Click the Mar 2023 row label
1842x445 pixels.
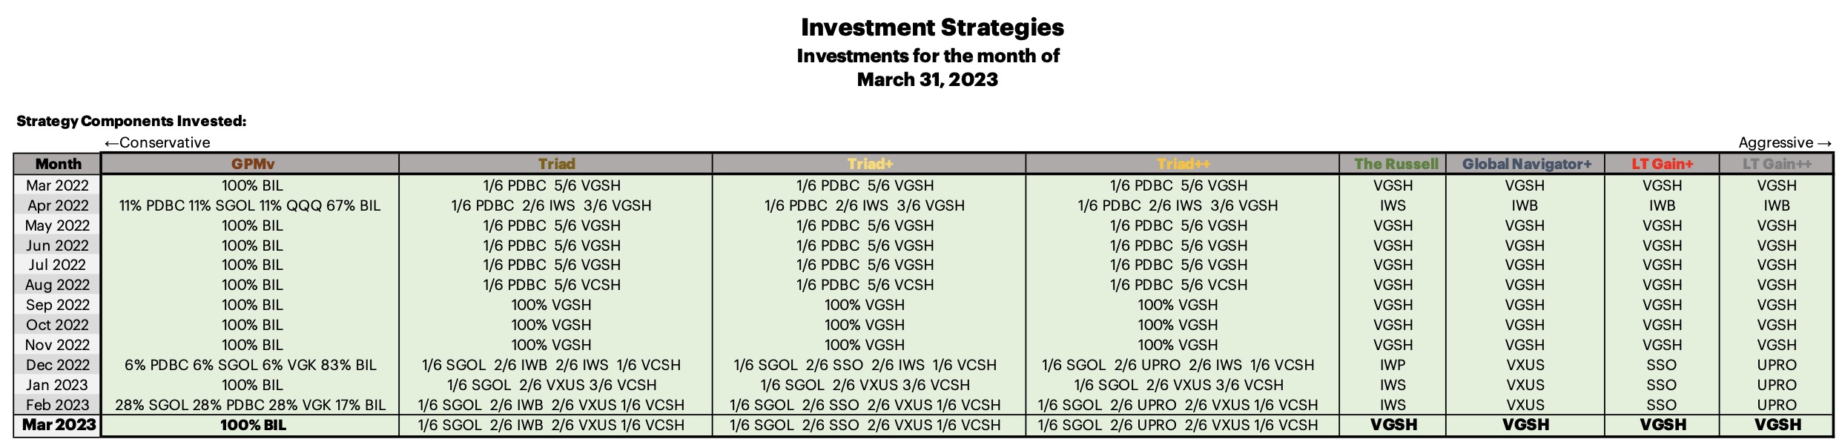click(x=58, y=425)
